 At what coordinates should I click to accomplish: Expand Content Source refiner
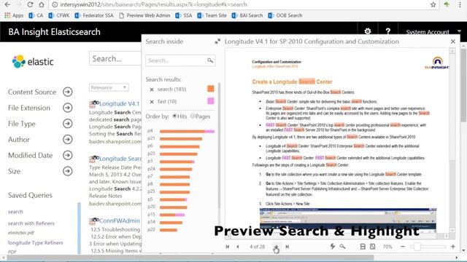(x=68, y=92)
